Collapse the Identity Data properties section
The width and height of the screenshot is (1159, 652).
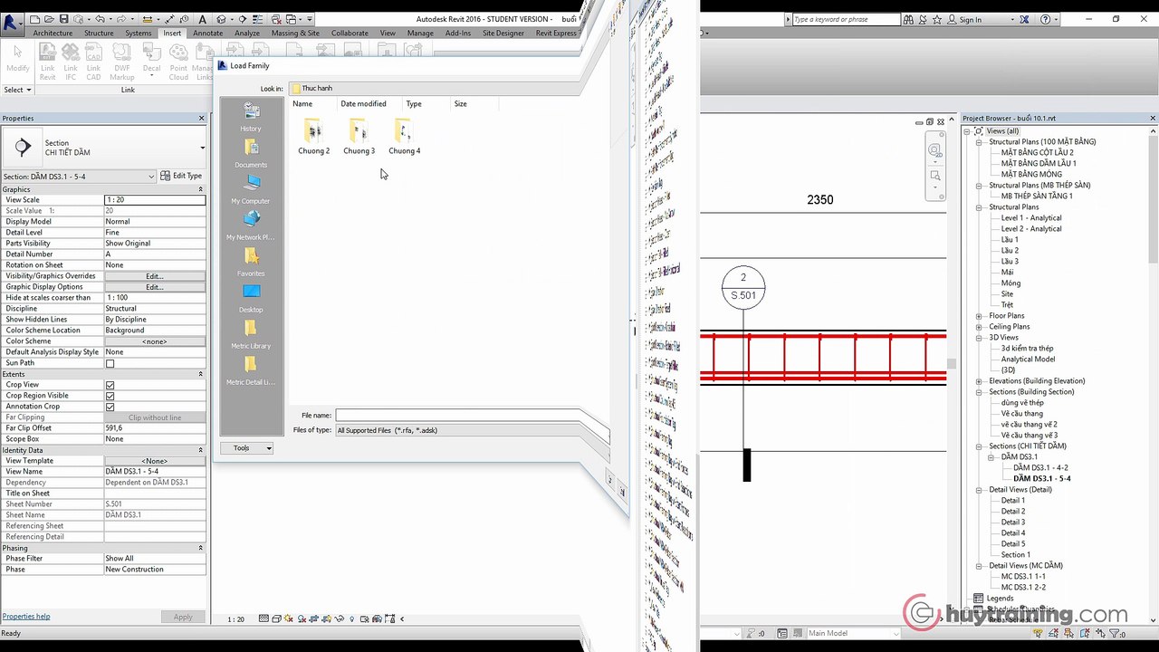tap(200, 450)
